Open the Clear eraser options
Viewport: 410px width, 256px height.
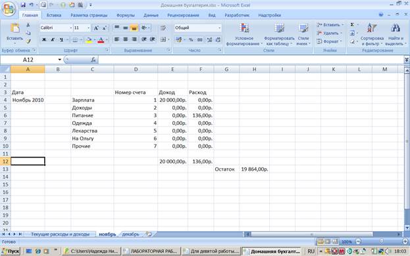352,41
